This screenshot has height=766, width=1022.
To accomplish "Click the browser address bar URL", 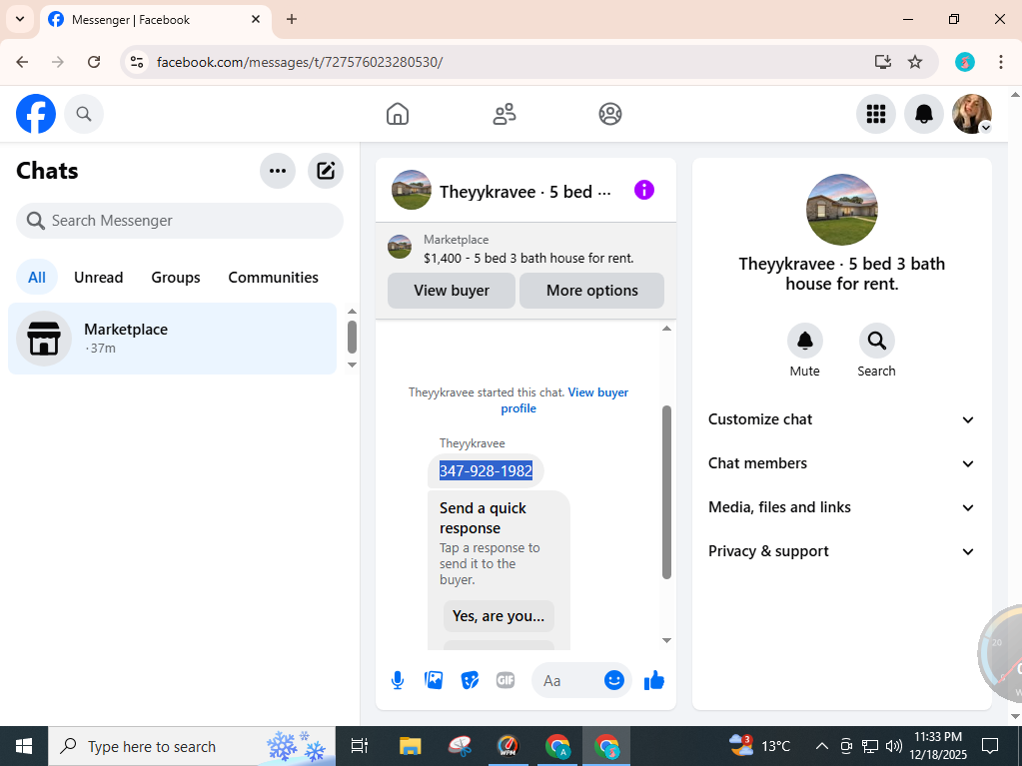I will (300, 62).
